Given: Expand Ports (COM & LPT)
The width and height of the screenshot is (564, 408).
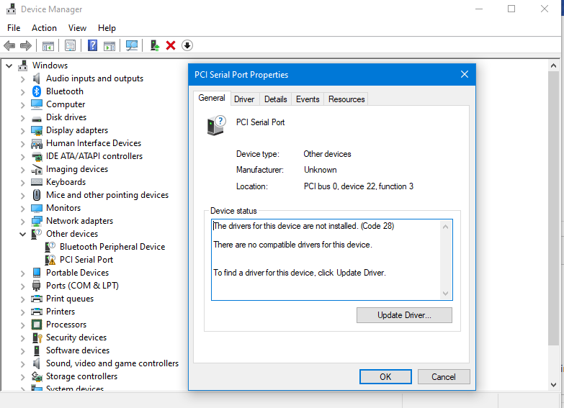Looking at the screenshot, I should tap(22, 286).
